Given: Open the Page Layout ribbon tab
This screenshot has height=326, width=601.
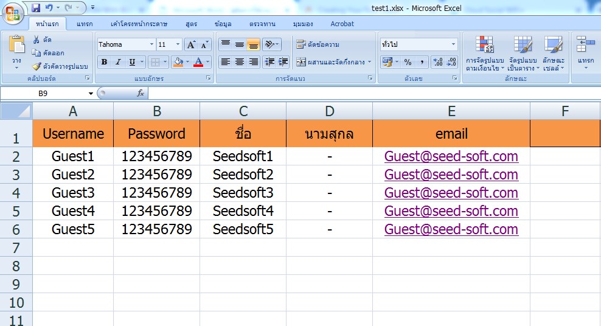Looking at the screenshot, I should click(x=139, y=24).
